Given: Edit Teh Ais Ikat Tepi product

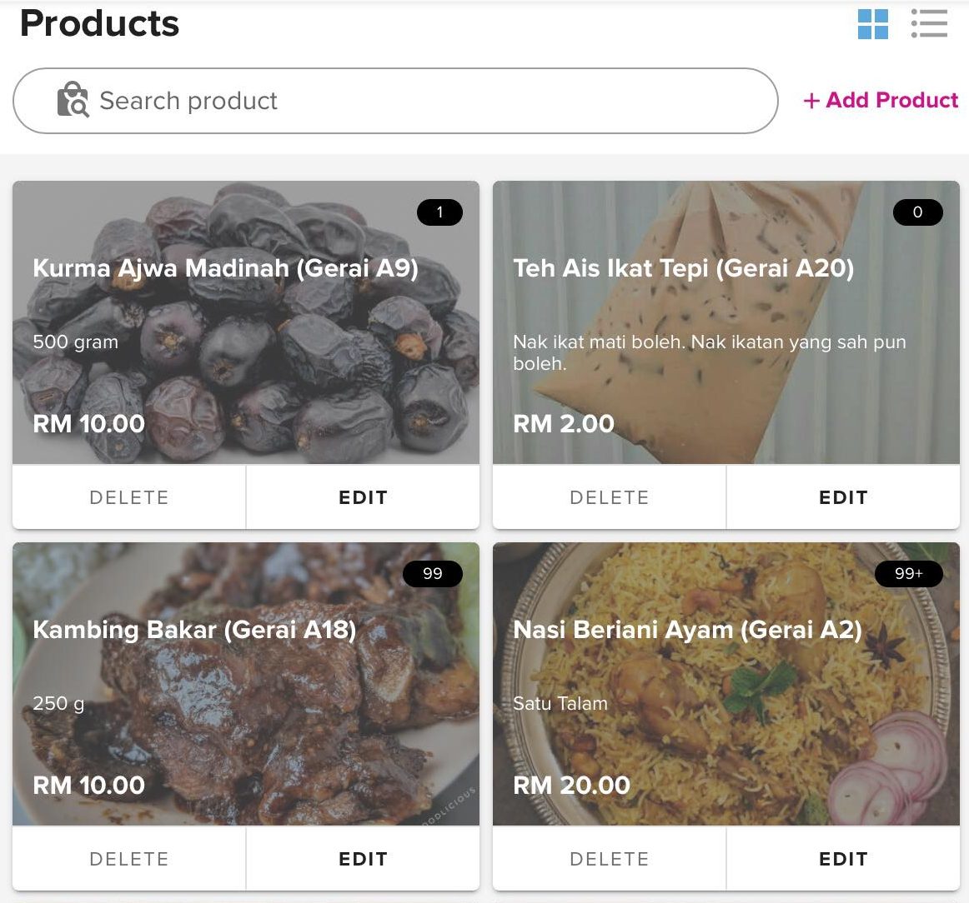Looking at the screenshot, I should (x=843, y=497).
